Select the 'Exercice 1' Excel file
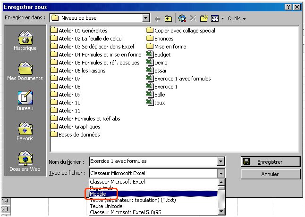The width and height of the screenshot is (305, 217). 162,87
